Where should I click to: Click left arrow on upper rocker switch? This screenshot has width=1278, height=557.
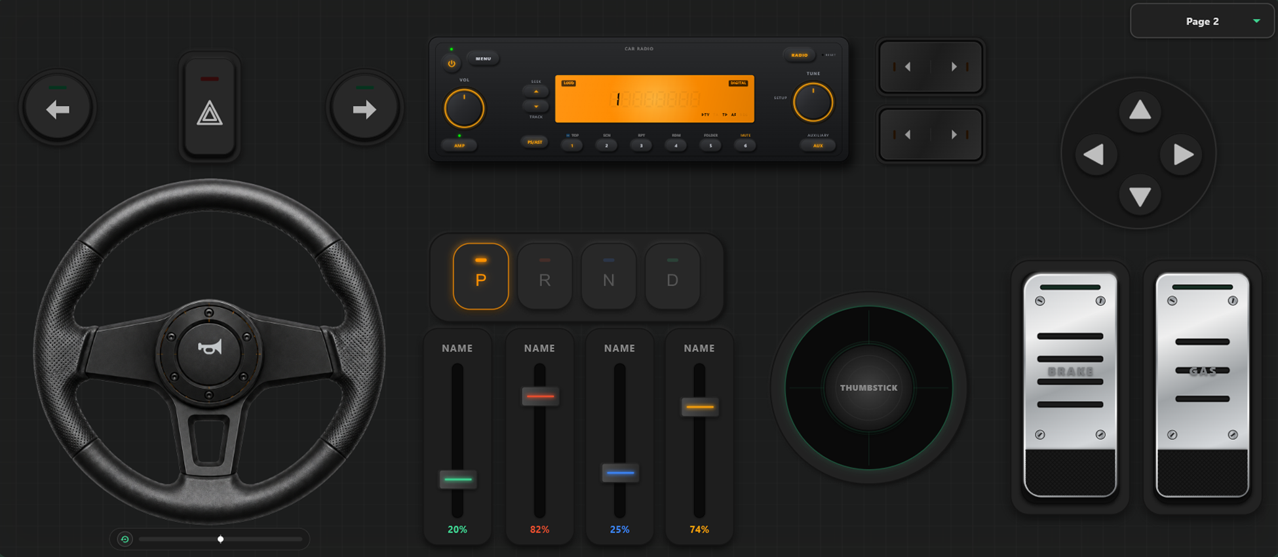click(907, 67)
